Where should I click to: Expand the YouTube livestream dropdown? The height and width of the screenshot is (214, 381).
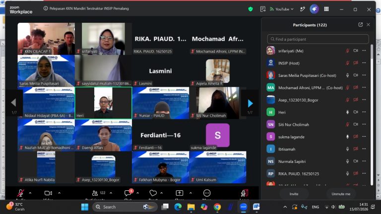coord(282,9)
